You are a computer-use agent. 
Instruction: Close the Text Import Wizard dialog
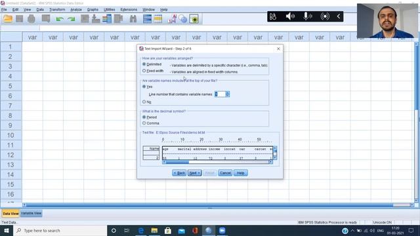point(278,49)
